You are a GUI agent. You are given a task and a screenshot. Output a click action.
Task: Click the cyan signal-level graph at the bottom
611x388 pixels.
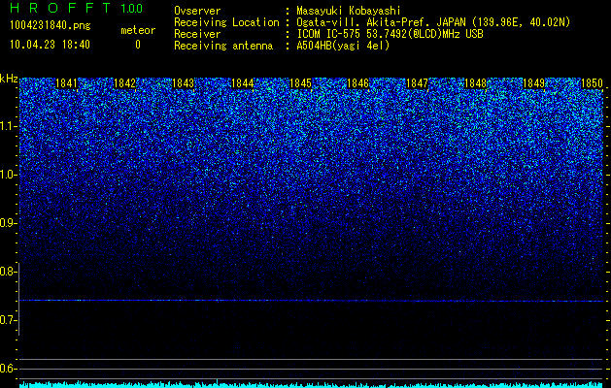[x=312, y=384]
